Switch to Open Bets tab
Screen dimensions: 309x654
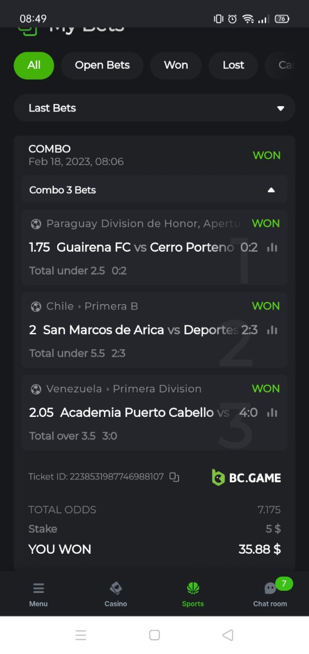click(102, 65)
